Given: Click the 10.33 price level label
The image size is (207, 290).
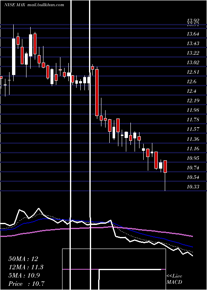Looking at the screenshot, I should point(193,186).
